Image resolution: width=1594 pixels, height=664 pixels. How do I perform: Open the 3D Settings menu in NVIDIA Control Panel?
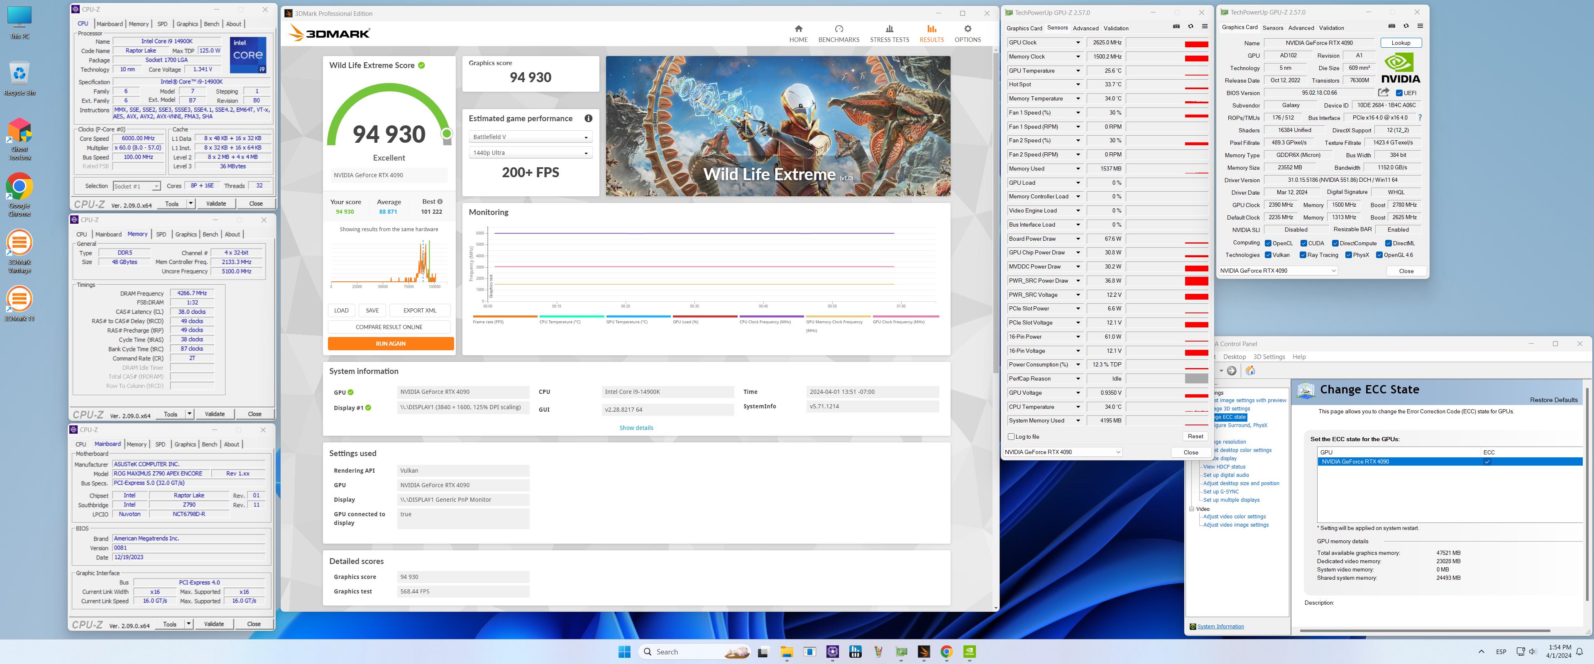click(1269, 357)
